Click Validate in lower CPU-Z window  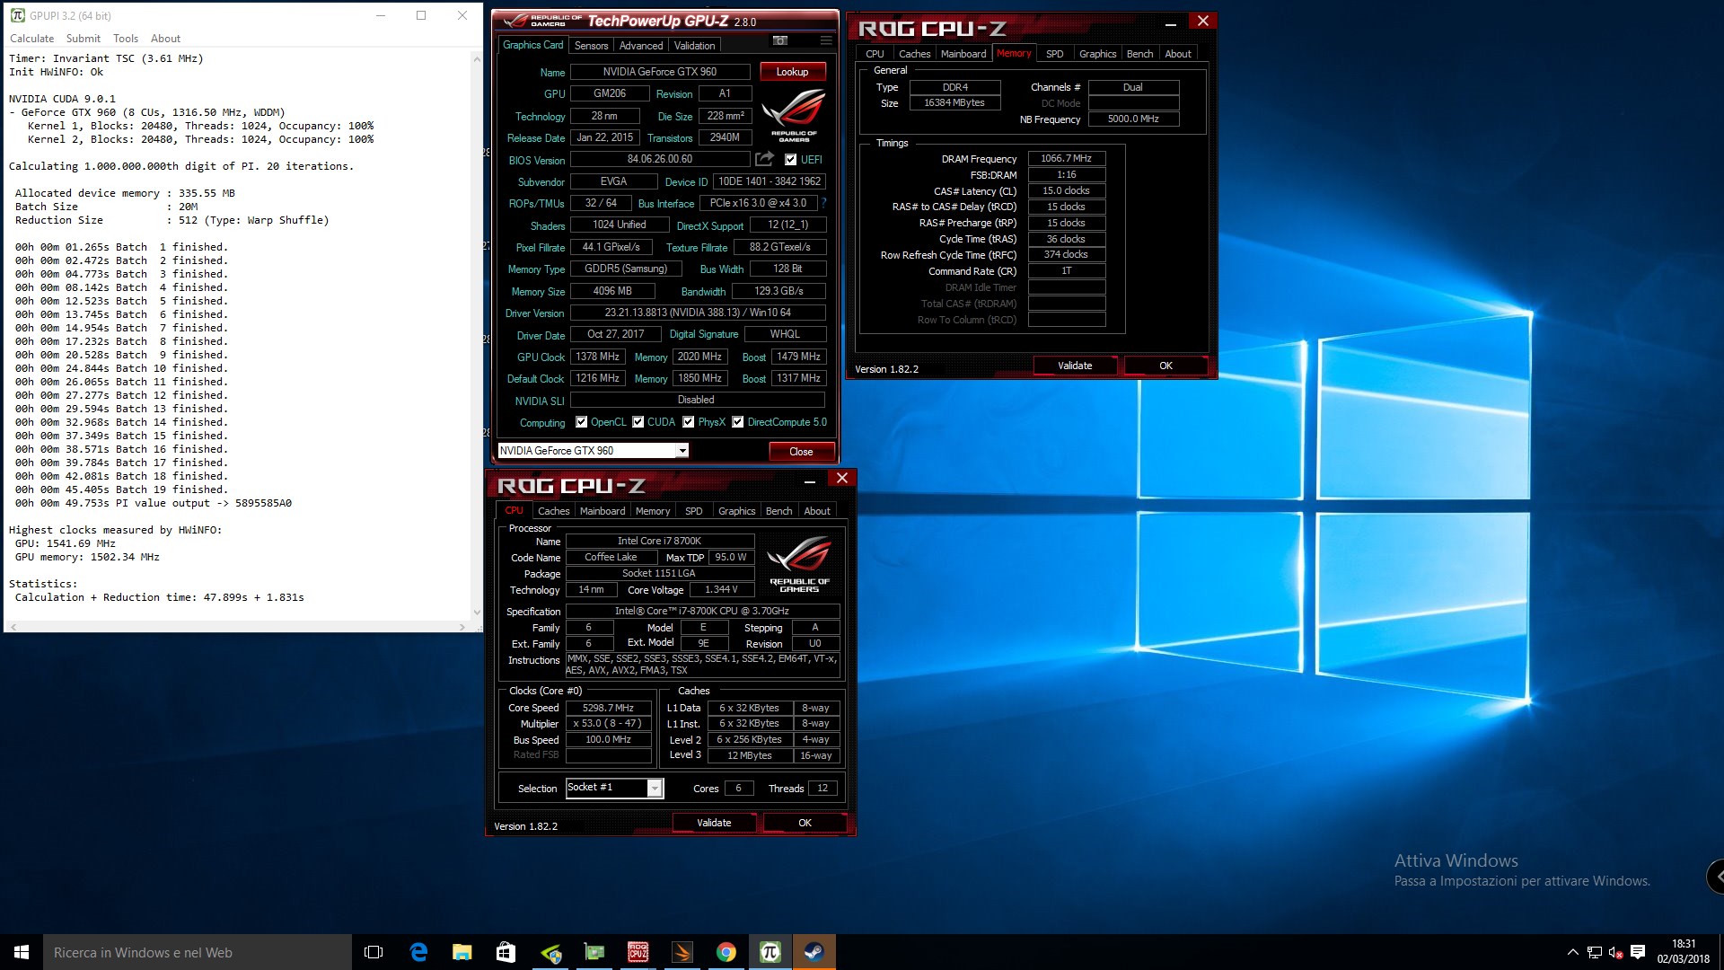[714, 823]
